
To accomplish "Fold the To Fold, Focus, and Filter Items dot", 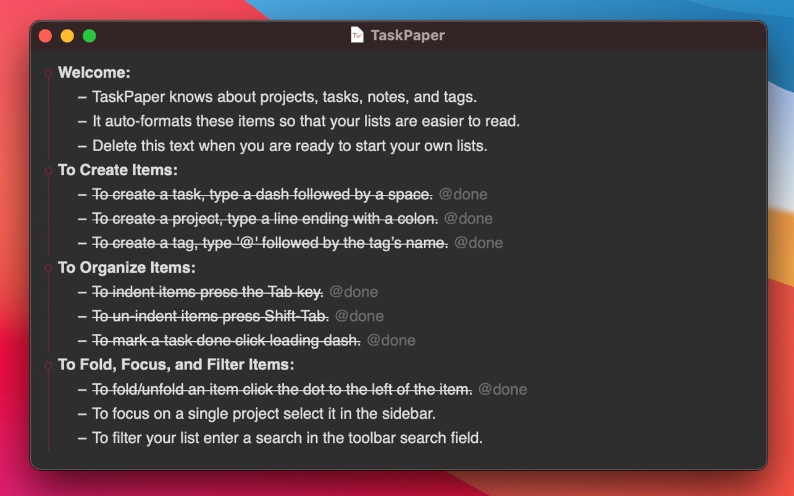I will (48, 366).
